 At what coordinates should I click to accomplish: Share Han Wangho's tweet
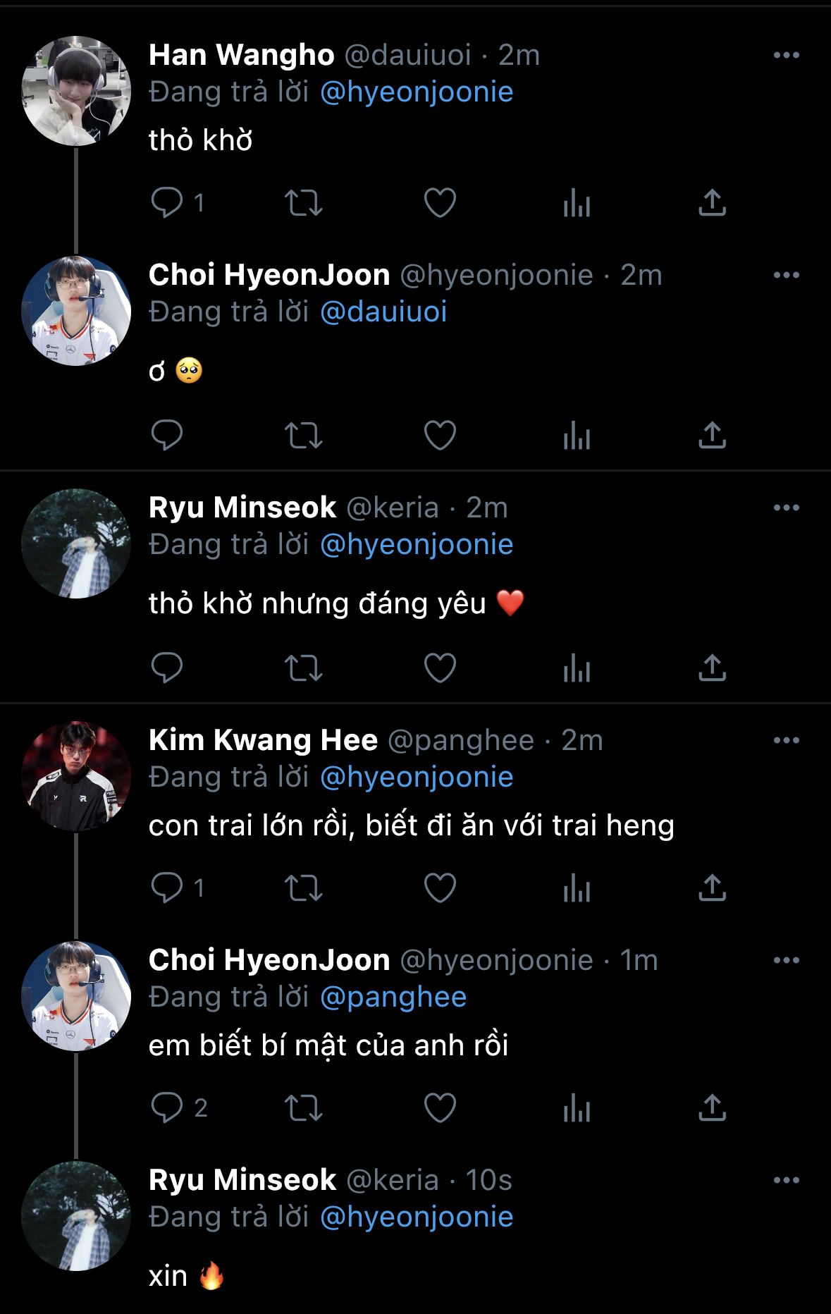point(712,203)
